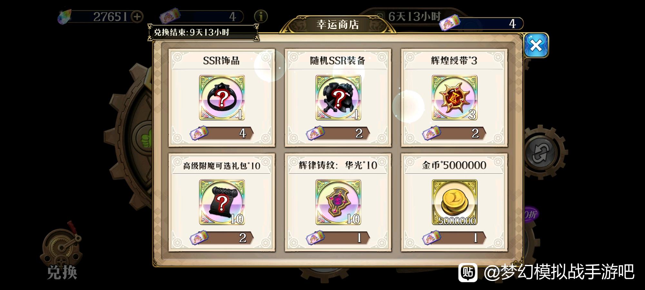Exchange 2 tickets for 辉煌绶带*3
Screen dimensions: 645x290
(454, 133)
